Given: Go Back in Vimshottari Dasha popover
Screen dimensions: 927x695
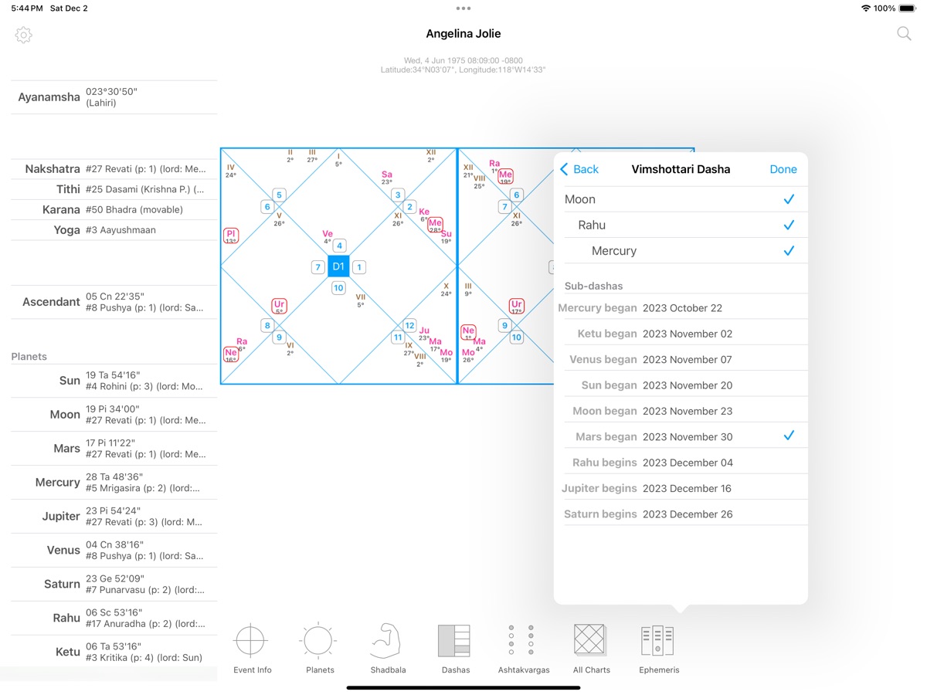Looking at the screenshot, I should (579, 169).
